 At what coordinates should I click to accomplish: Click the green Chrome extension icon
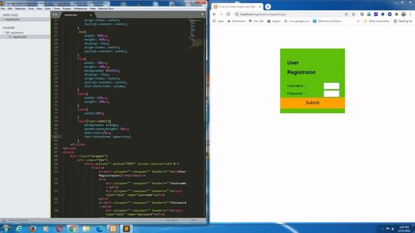click(x=369, y=14)
